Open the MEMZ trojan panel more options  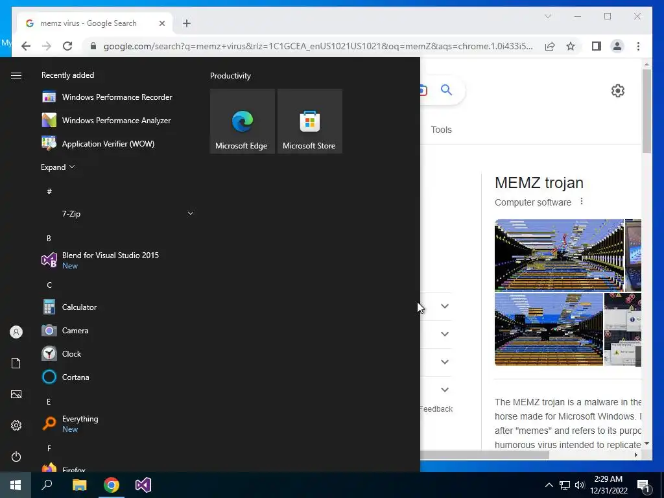(x=582, y=202)
